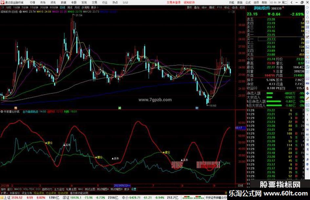Screen dimensions: 310x200
Task: Select the 行业资讯 tab
Action: tap(51, 193)
